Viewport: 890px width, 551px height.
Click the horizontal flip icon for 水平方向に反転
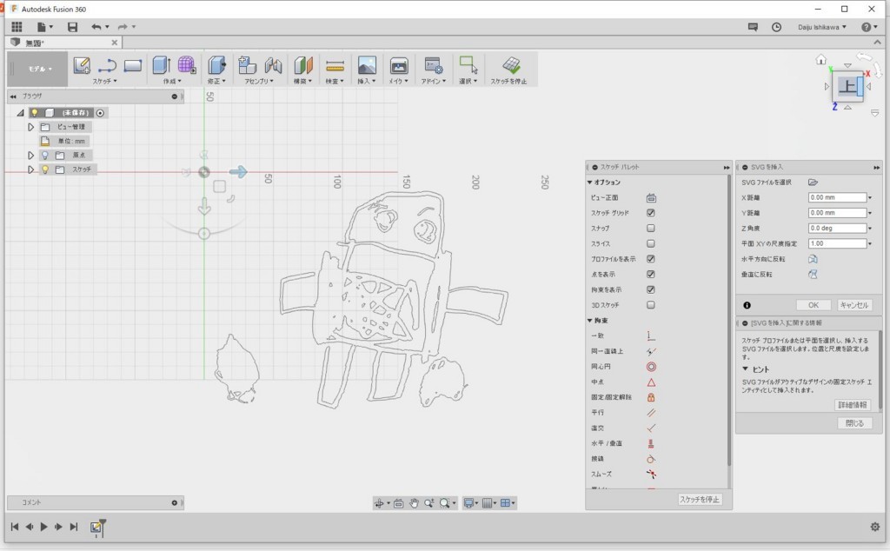(x=813, y=259)
